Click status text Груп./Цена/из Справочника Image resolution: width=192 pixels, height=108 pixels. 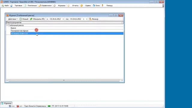[35, 106]
